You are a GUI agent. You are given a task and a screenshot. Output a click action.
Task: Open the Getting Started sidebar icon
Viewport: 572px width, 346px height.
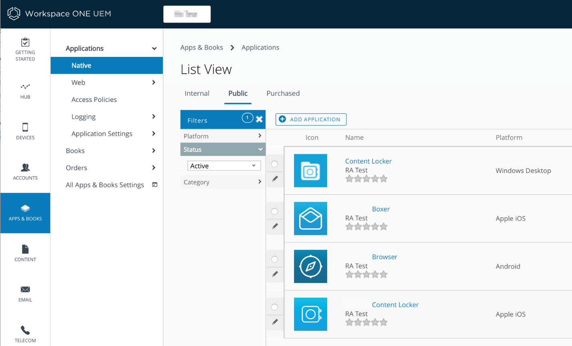[25, 48]
